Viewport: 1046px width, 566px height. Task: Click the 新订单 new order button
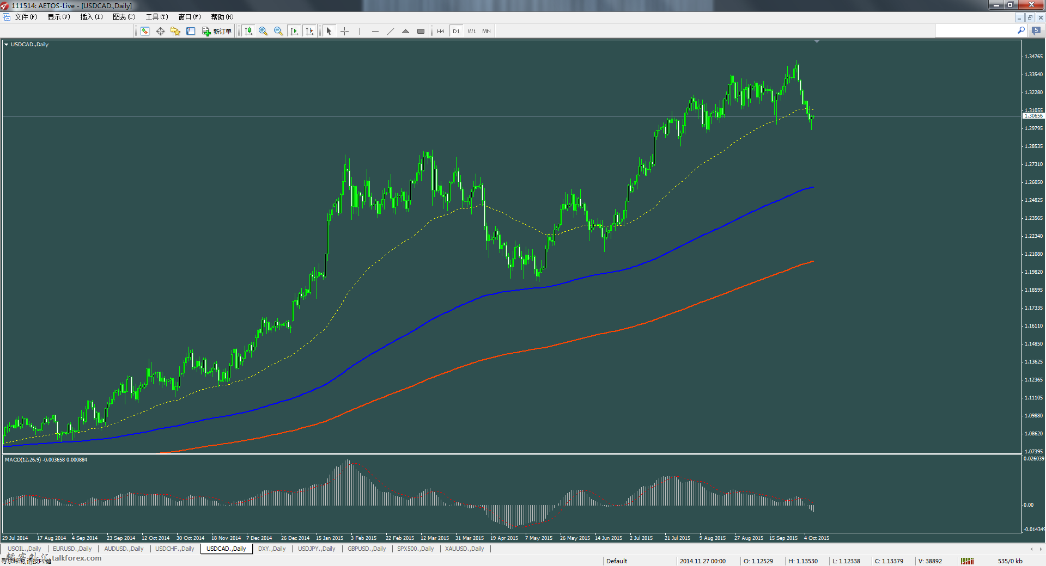pyautogui.click(x=217, y=31)
